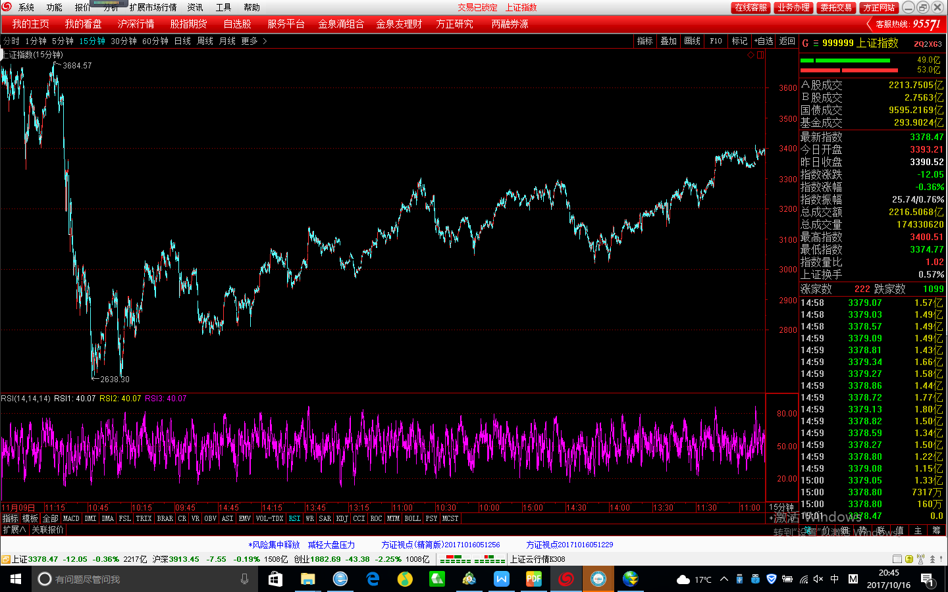Screen dimensions: 948x592
Task: Click the plus button under 15分钟 label
Action: 771,518
